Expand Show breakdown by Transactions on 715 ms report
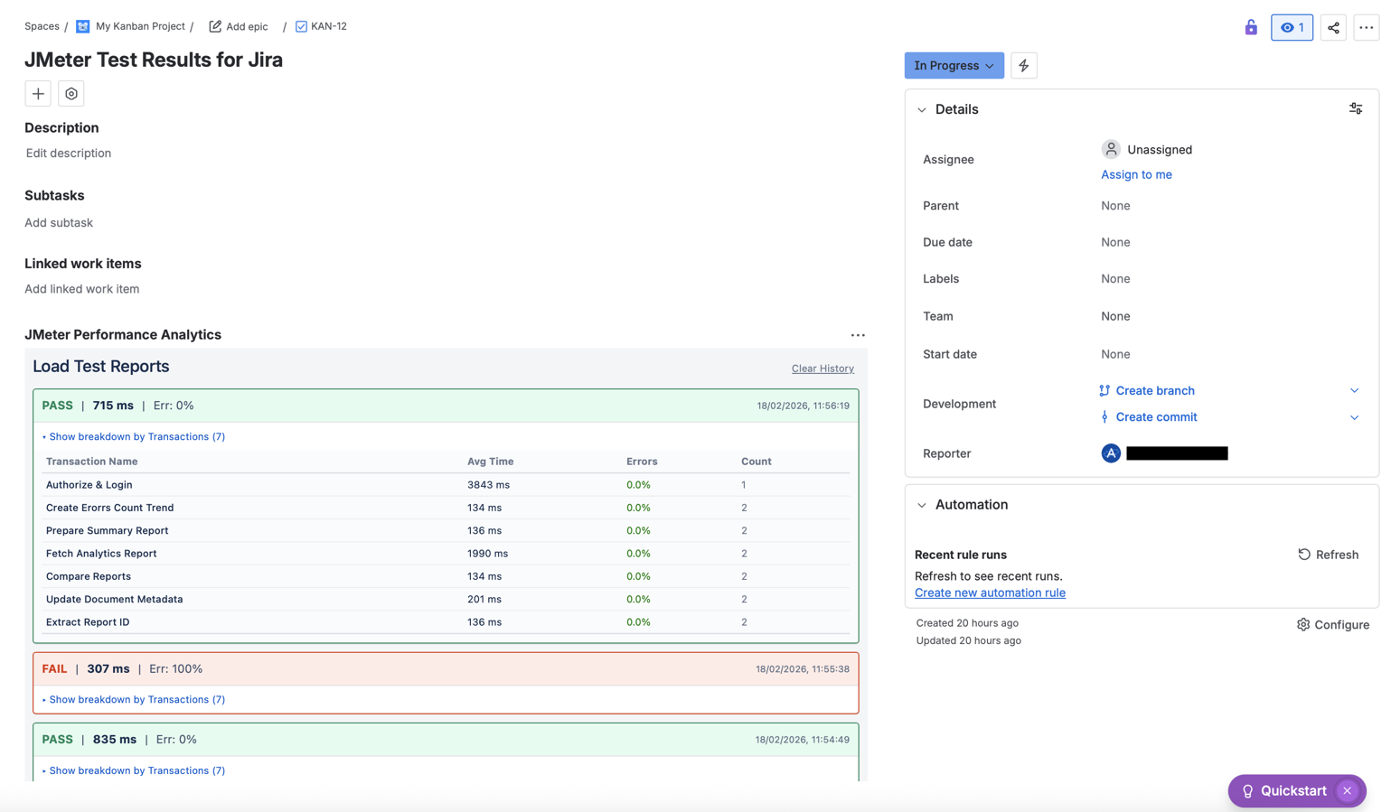This screenshot has width=1391, height=812. click(136, 436)
